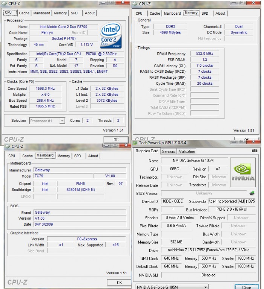Select SPD tab in Mainboard CPU-Z window
Viewport: 264px width, 289px height.
pyautogui.click(x=77, y=156)
